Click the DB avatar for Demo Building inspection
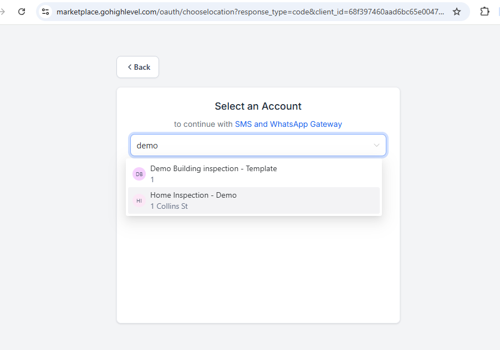Screen dimensions: 500x350 pos(139,173)
